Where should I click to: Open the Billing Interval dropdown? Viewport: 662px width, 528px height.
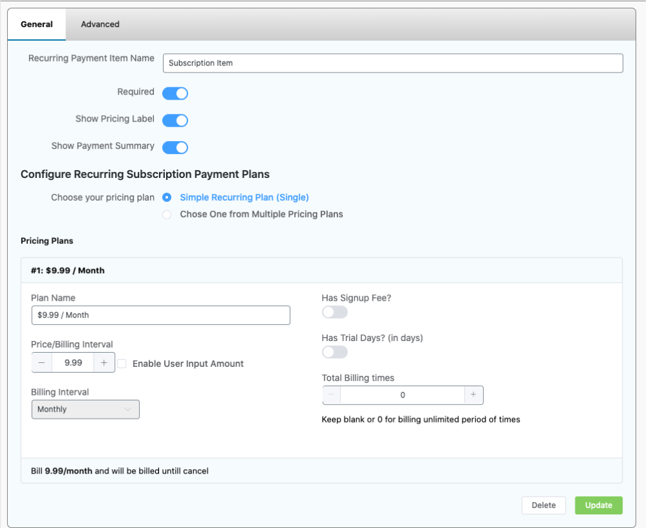tap(85, 409)
